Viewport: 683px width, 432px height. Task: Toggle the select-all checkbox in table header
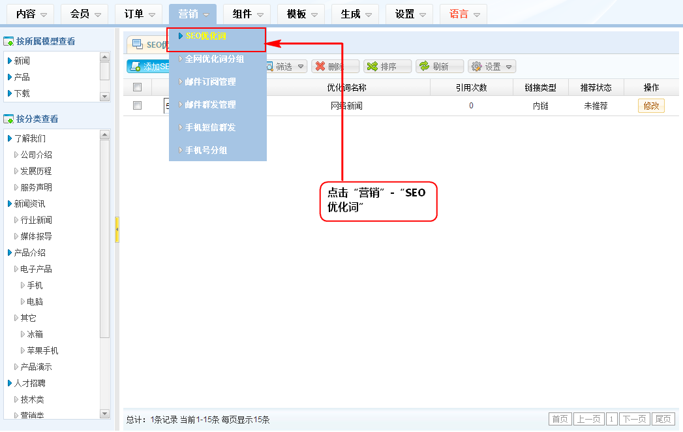tap(137, 87)
